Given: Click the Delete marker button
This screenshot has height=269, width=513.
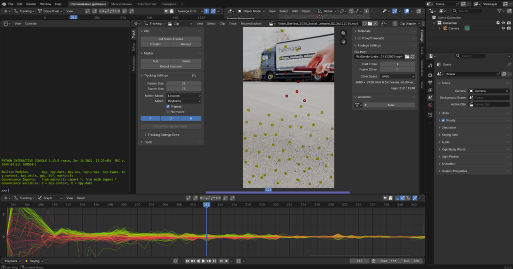Looking at the screenshot, I should pos(186,61).
